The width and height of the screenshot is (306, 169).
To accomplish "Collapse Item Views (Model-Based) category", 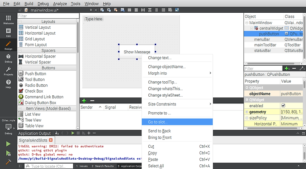I will click(20, 108).
